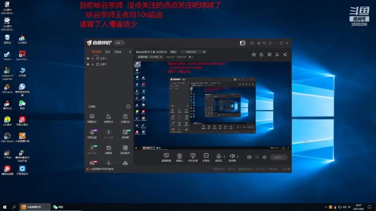Screen dimensions: 376x211
Task: Open the Windows Start menu
Action: tap(5, 207)
